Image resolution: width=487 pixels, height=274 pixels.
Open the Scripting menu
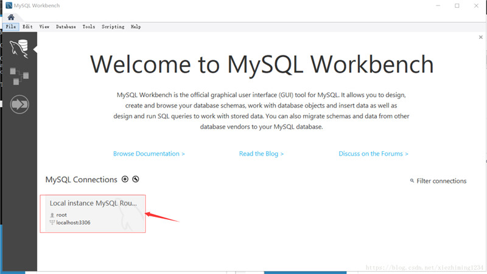click(113, 27)
